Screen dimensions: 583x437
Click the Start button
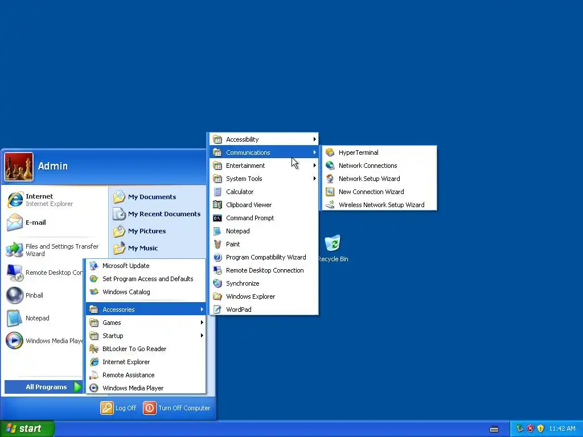pos(27,428)
